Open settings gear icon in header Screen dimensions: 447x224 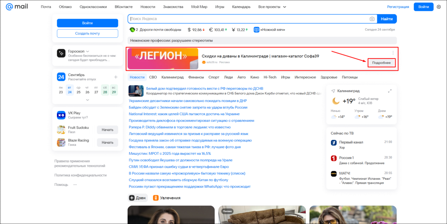click(439, 7)
